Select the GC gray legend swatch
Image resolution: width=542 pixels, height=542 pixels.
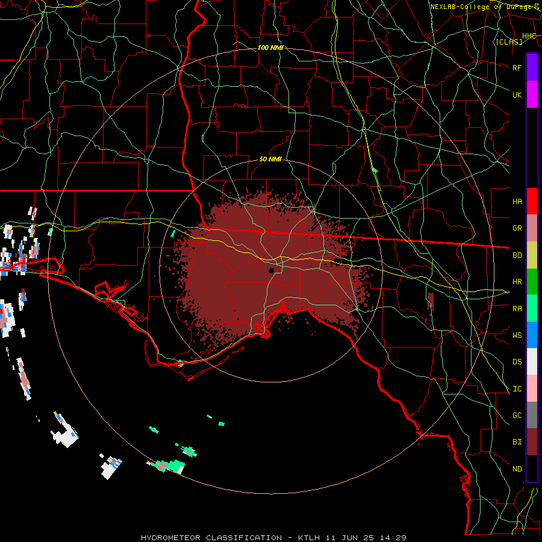coord(532,415)
